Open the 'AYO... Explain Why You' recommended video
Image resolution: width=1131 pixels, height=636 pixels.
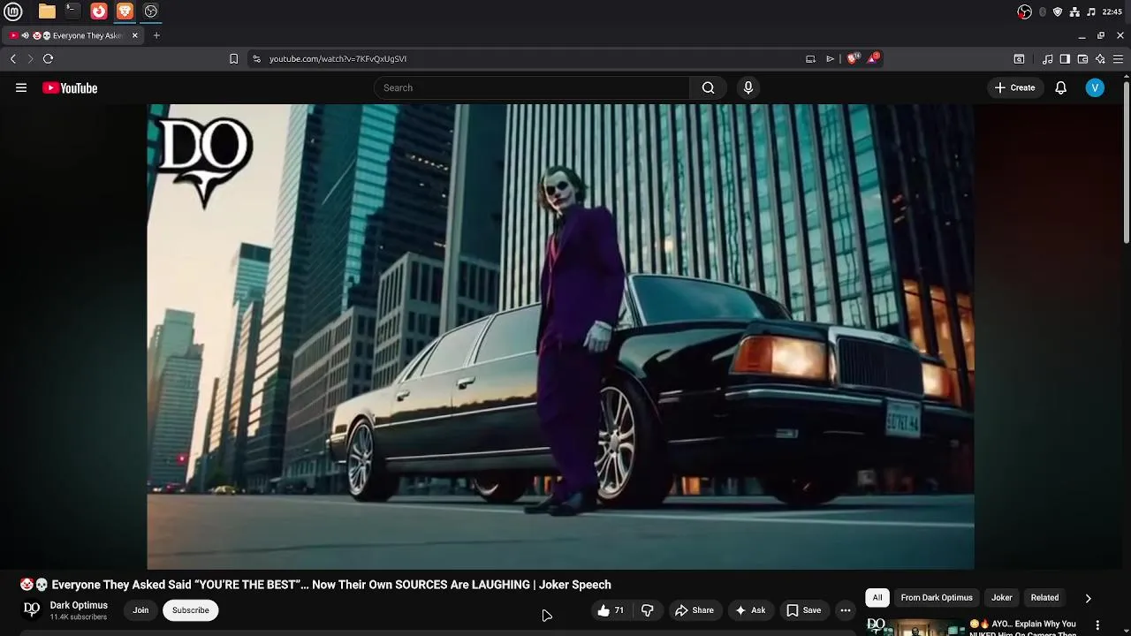point(1022,627)
